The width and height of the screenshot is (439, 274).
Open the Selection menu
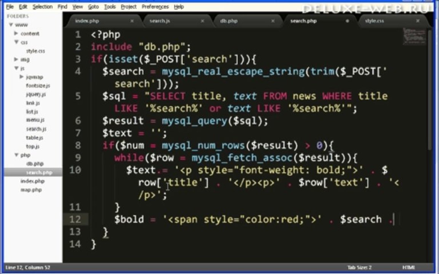coord(43,7)
